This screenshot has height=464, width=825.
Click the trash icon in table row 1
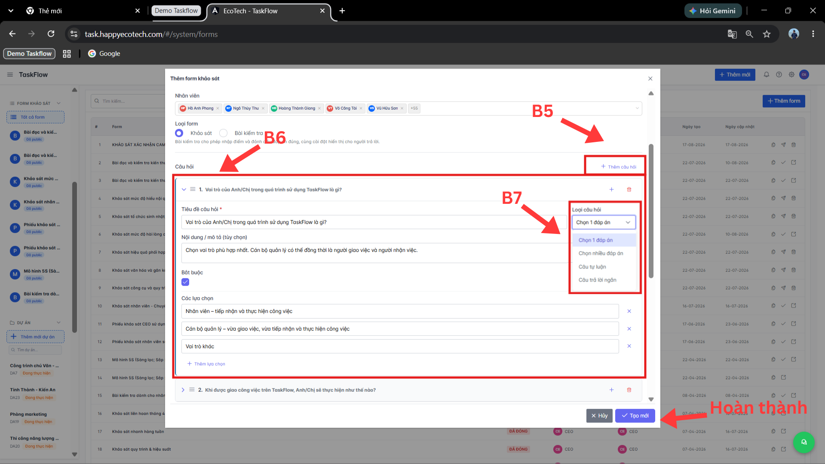[x=794, y=145]
